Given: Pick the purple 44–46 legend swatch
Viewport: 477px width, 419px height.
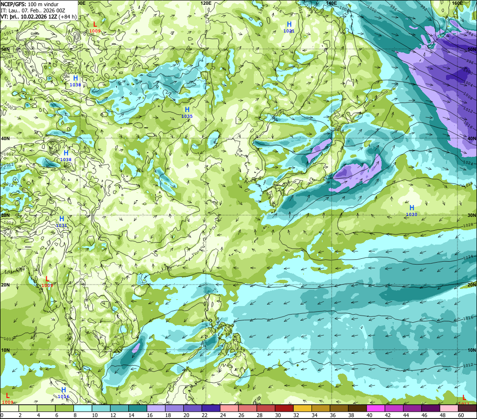Looking at the screenshot, I should click(413, 408).
